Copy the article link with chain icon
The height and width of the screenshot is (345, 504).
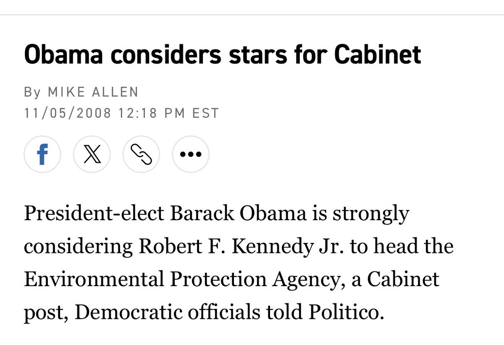(141, 154)
